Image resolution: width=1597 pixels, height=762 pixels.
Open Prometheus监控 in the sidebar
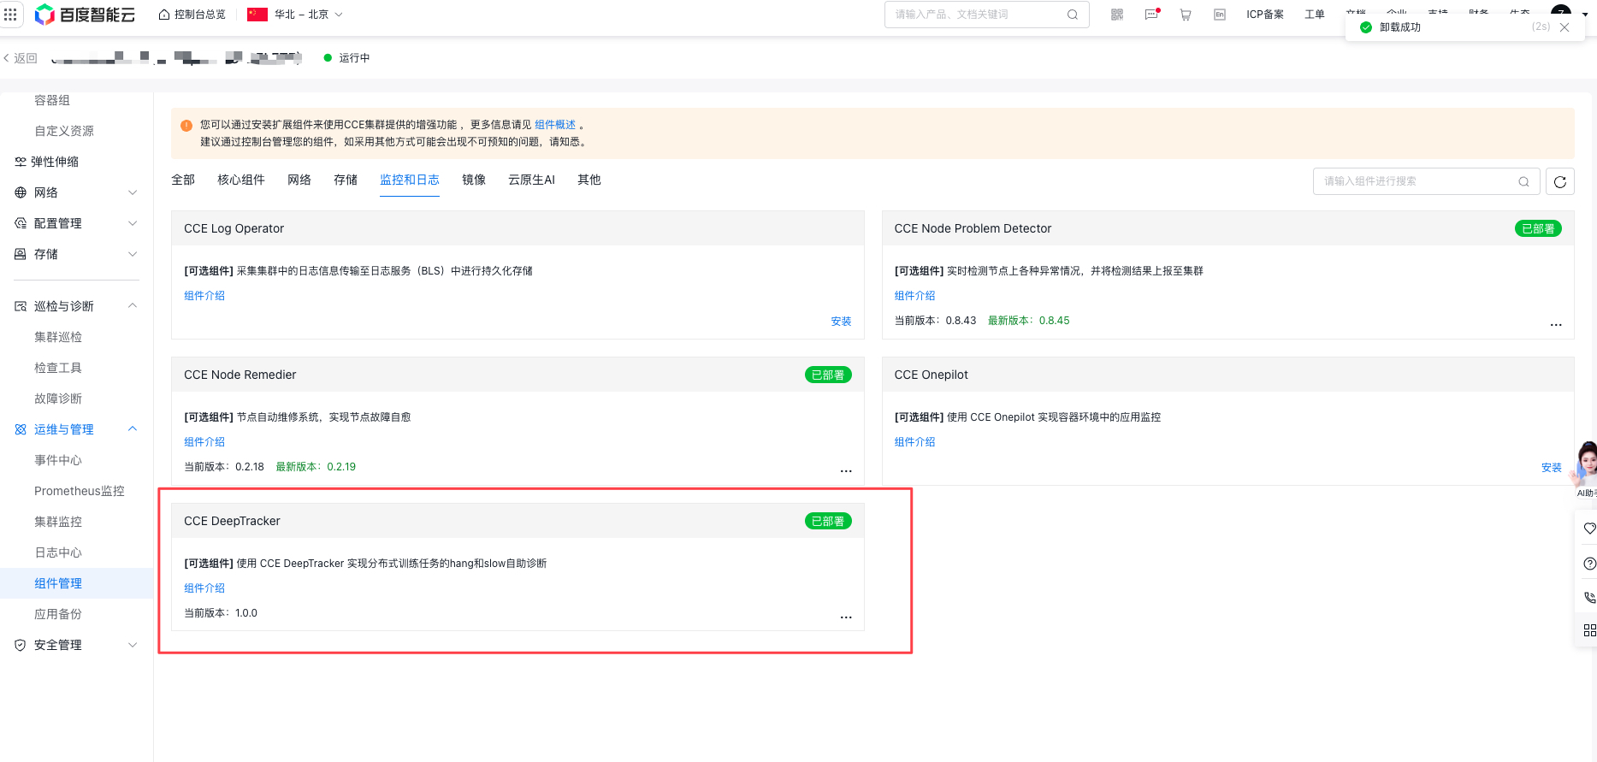79,491
